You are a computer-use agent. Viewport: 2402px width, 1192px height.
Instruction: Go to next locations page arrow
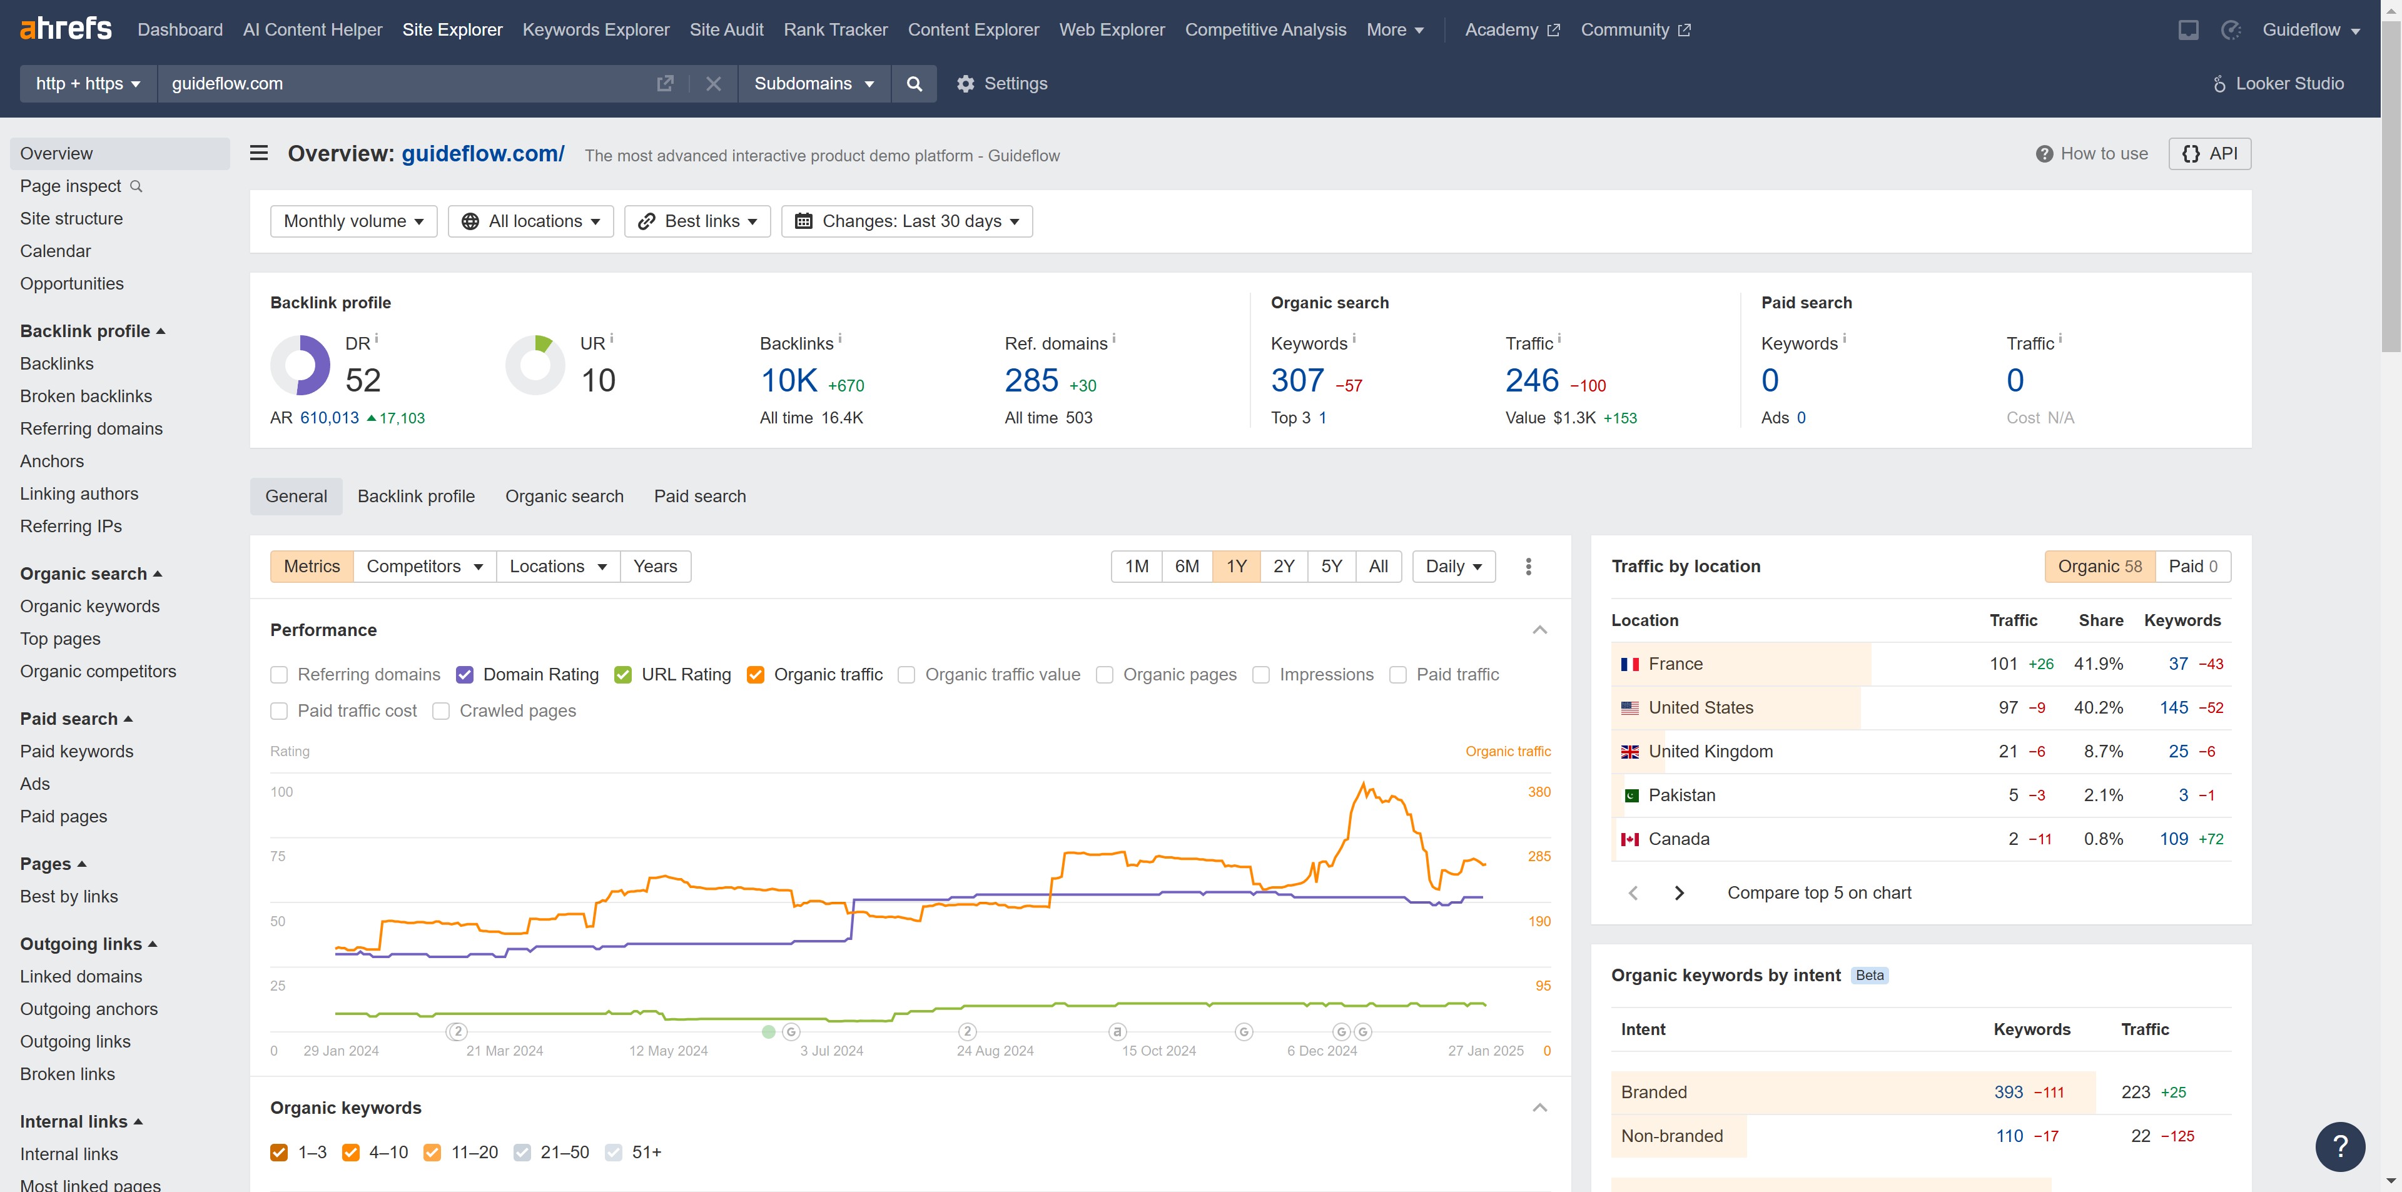tap(1680, 893)
